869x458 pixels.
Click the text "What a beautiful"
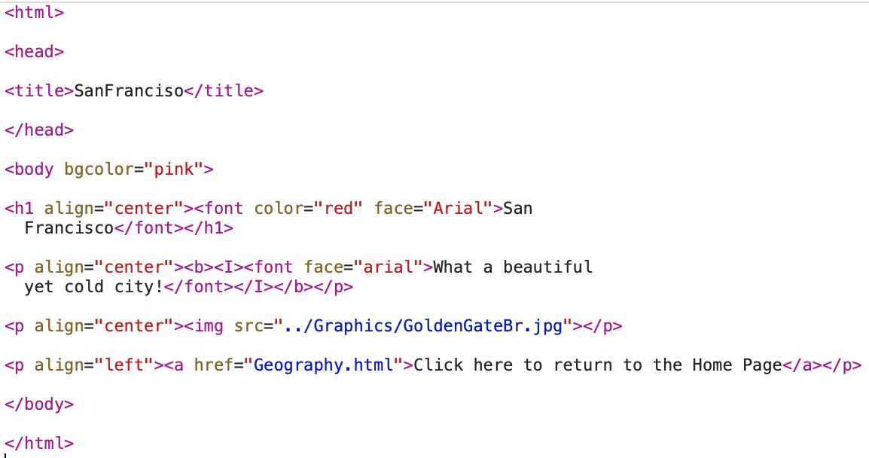[513, 267]
